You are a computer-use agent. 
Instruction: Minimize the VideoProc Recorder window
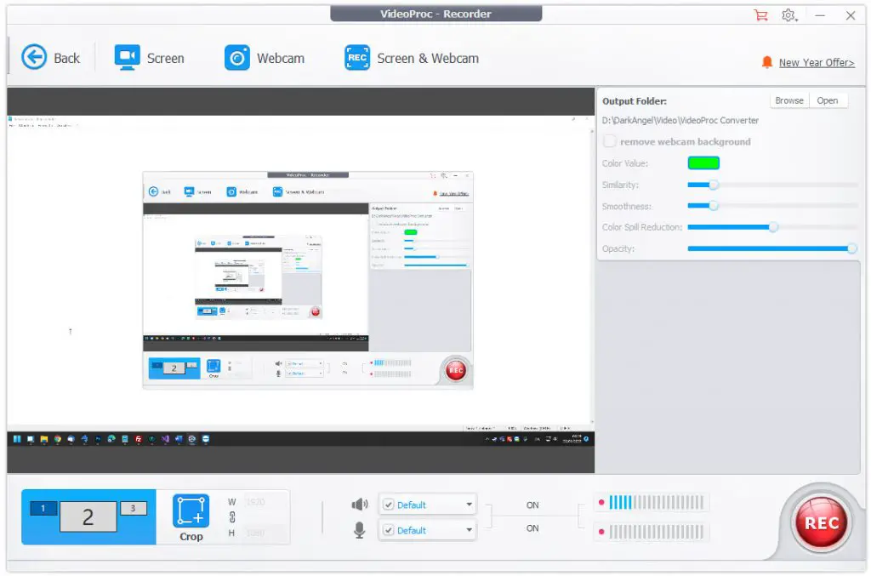coord(820,15)
